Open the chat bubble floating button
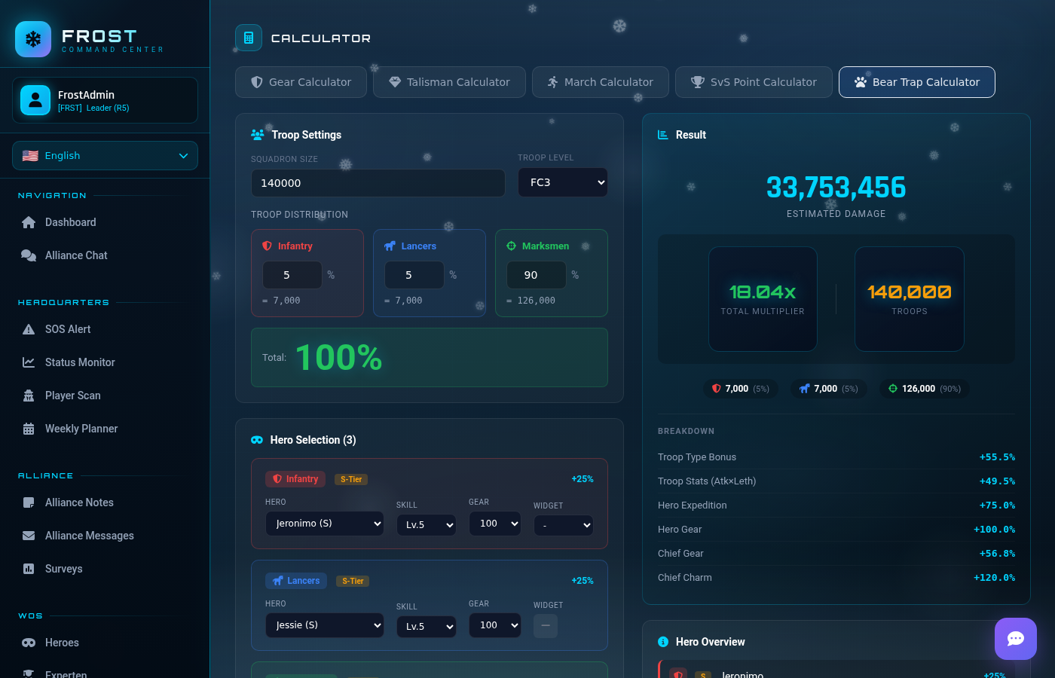The height and width of the screenshot is (678, 1055). click(1015, 639)
